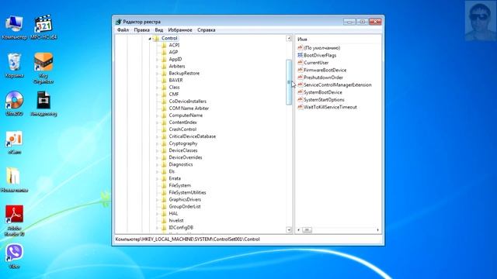
Task: Expand the Arbiters key
Action: (x=157, y=67)
